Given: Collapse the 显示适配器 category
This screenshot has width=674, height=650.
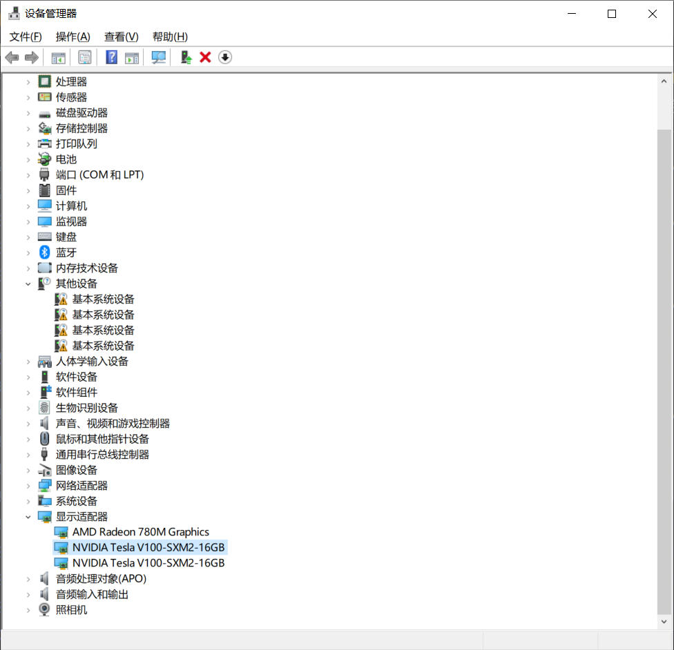Looking at the screenshot, I should coord(28,517).
